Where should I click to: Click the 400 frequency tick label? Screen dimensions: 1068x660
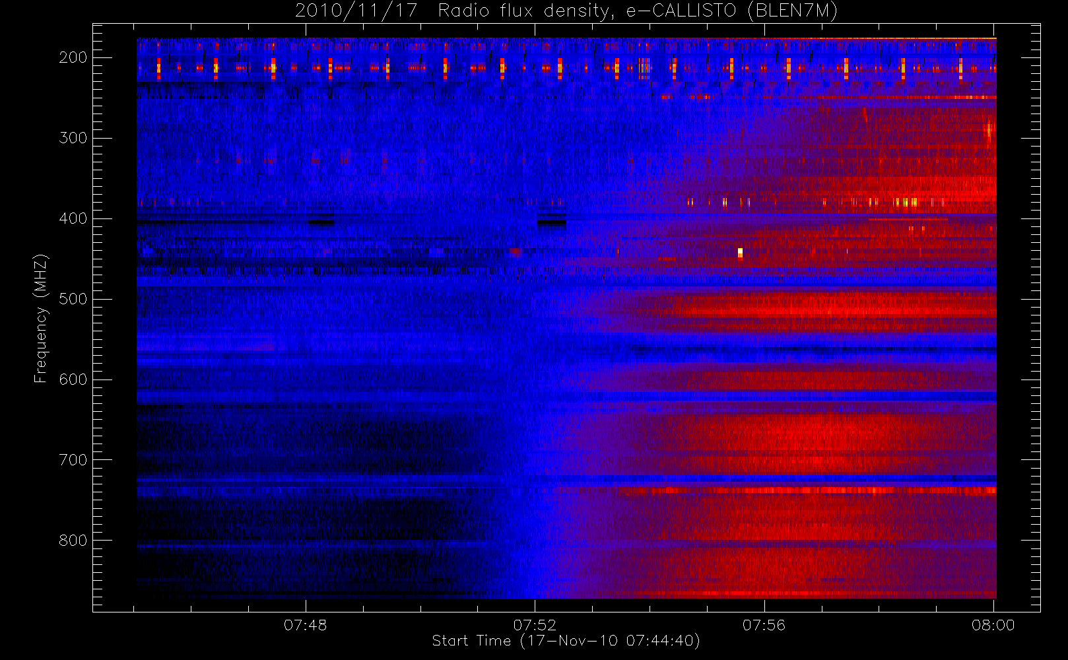[x=73, y=218]
